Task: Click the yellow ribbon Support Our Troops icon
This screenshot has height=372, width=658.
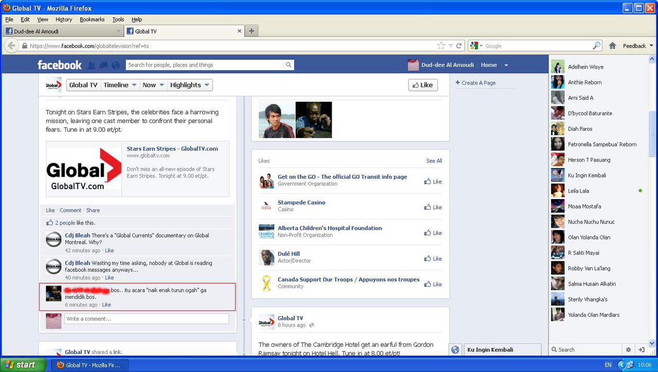Action: click(266, 283)
